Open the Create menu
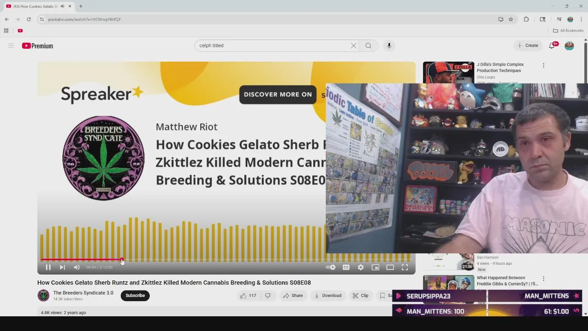The width and height of the screenshot is (588, 331). click(x=527, y=46)
